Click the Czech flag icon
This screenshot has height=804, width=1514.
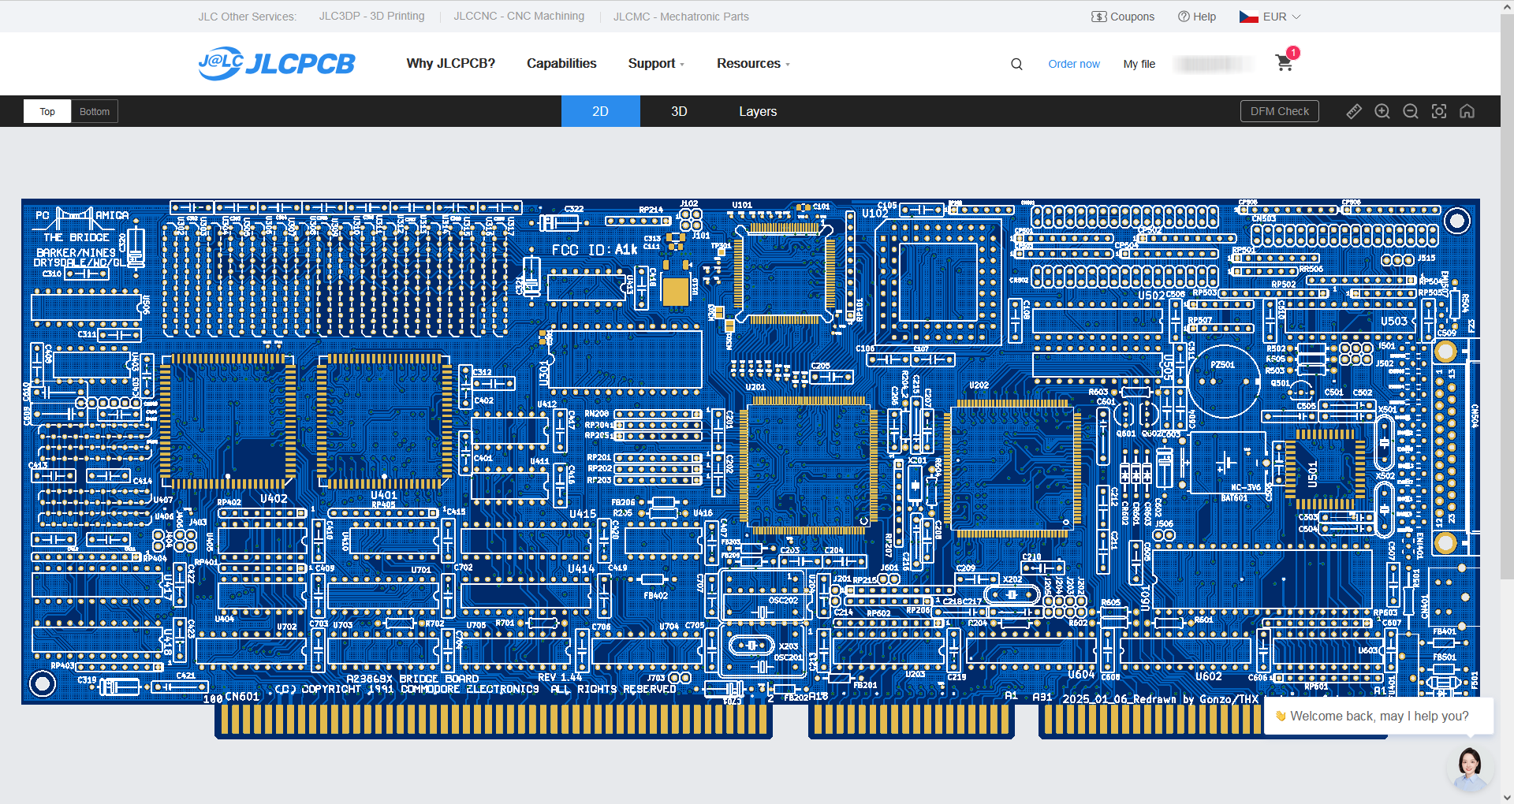tap(1248, 17)
